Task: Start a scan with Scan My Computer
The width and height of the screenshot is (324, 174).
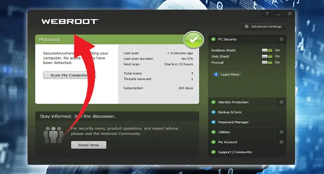Action: pyautogui.click(x=70, y=75)
